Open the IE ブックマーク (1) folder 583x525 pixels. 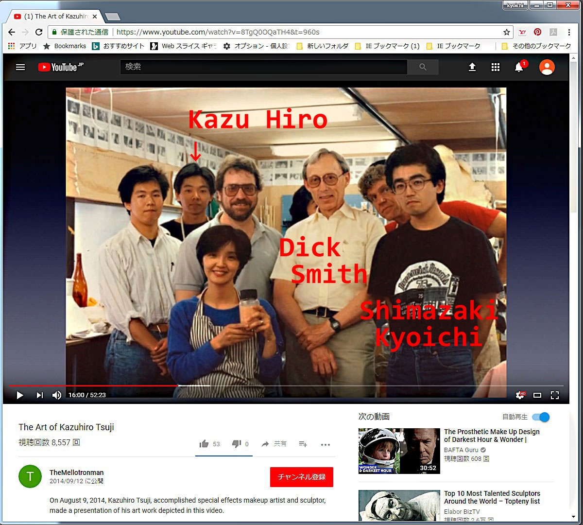click(387, 46)
